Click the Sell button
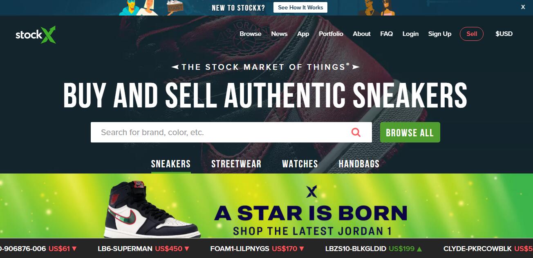 tap(472, 34)
